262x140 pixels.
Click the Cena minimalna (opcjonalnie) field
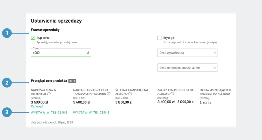[187, 68]
